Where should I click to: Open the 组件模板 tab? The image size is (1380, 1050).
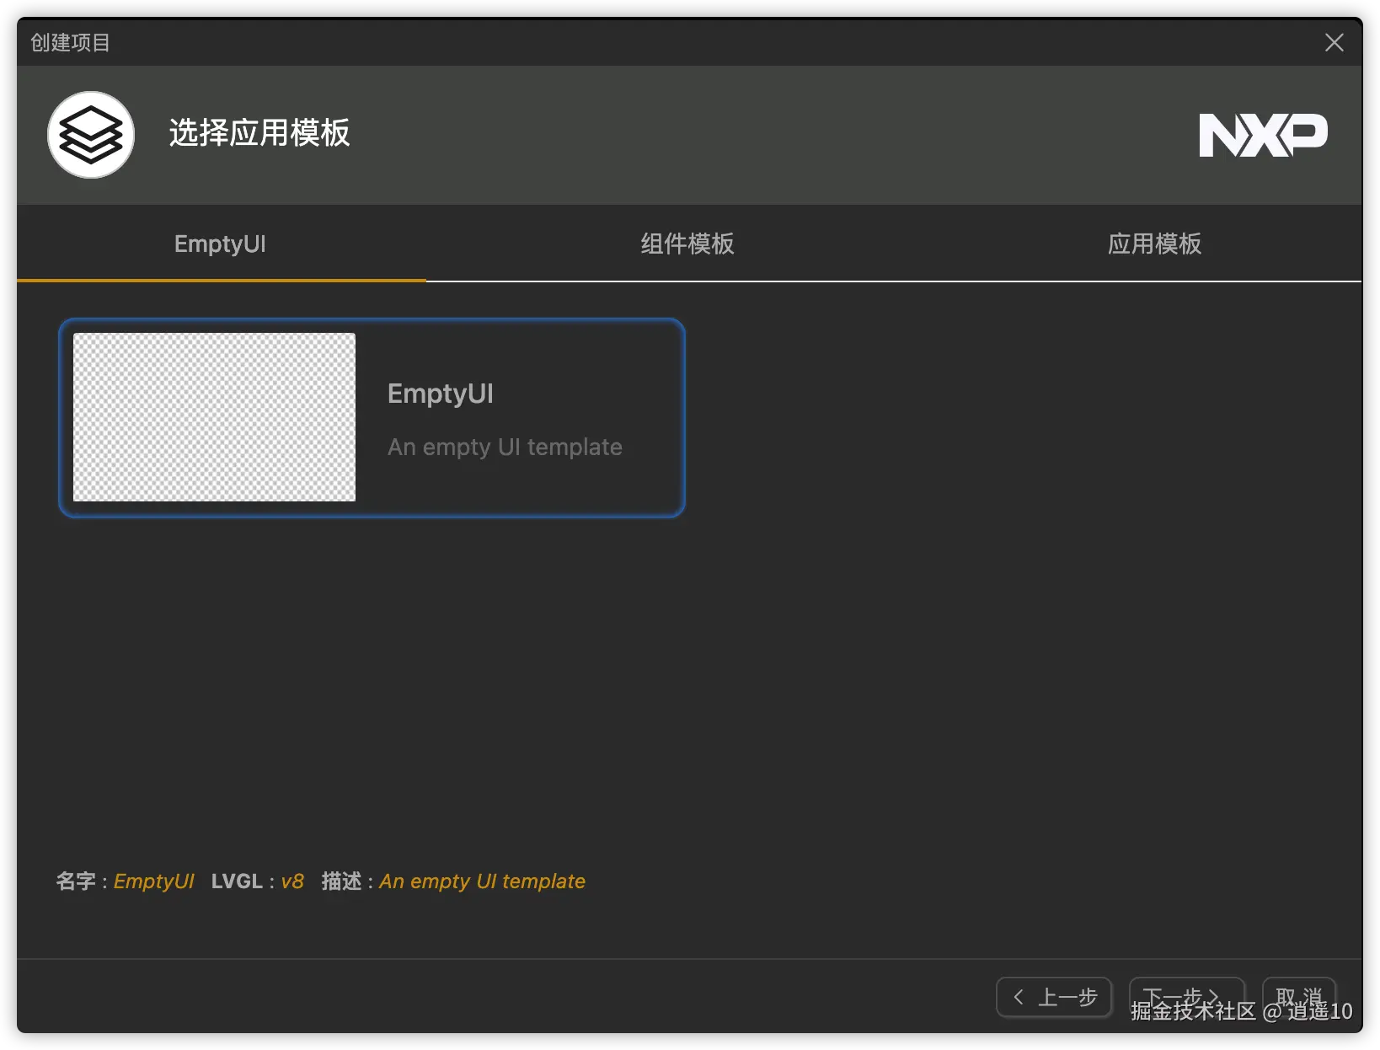(687, 244)
